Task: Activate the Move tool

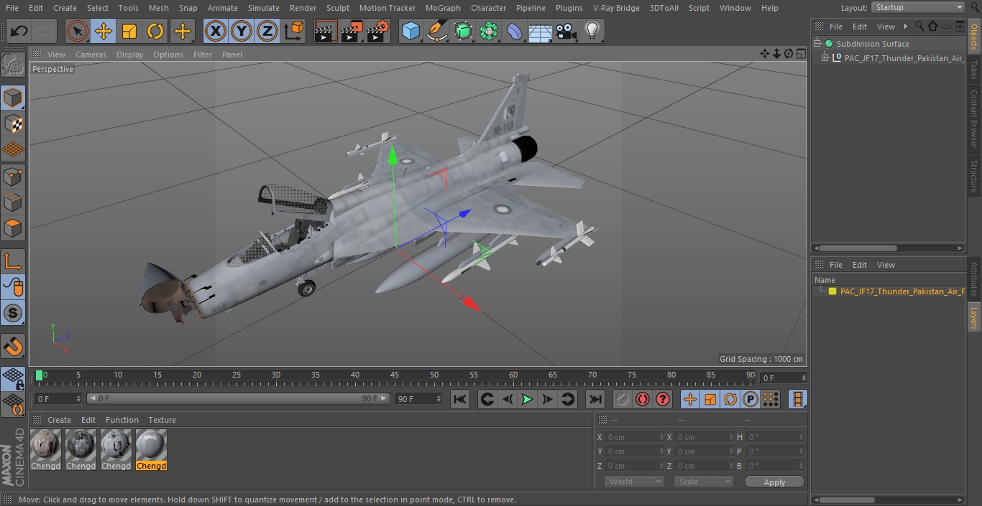Action: (104, 31)
